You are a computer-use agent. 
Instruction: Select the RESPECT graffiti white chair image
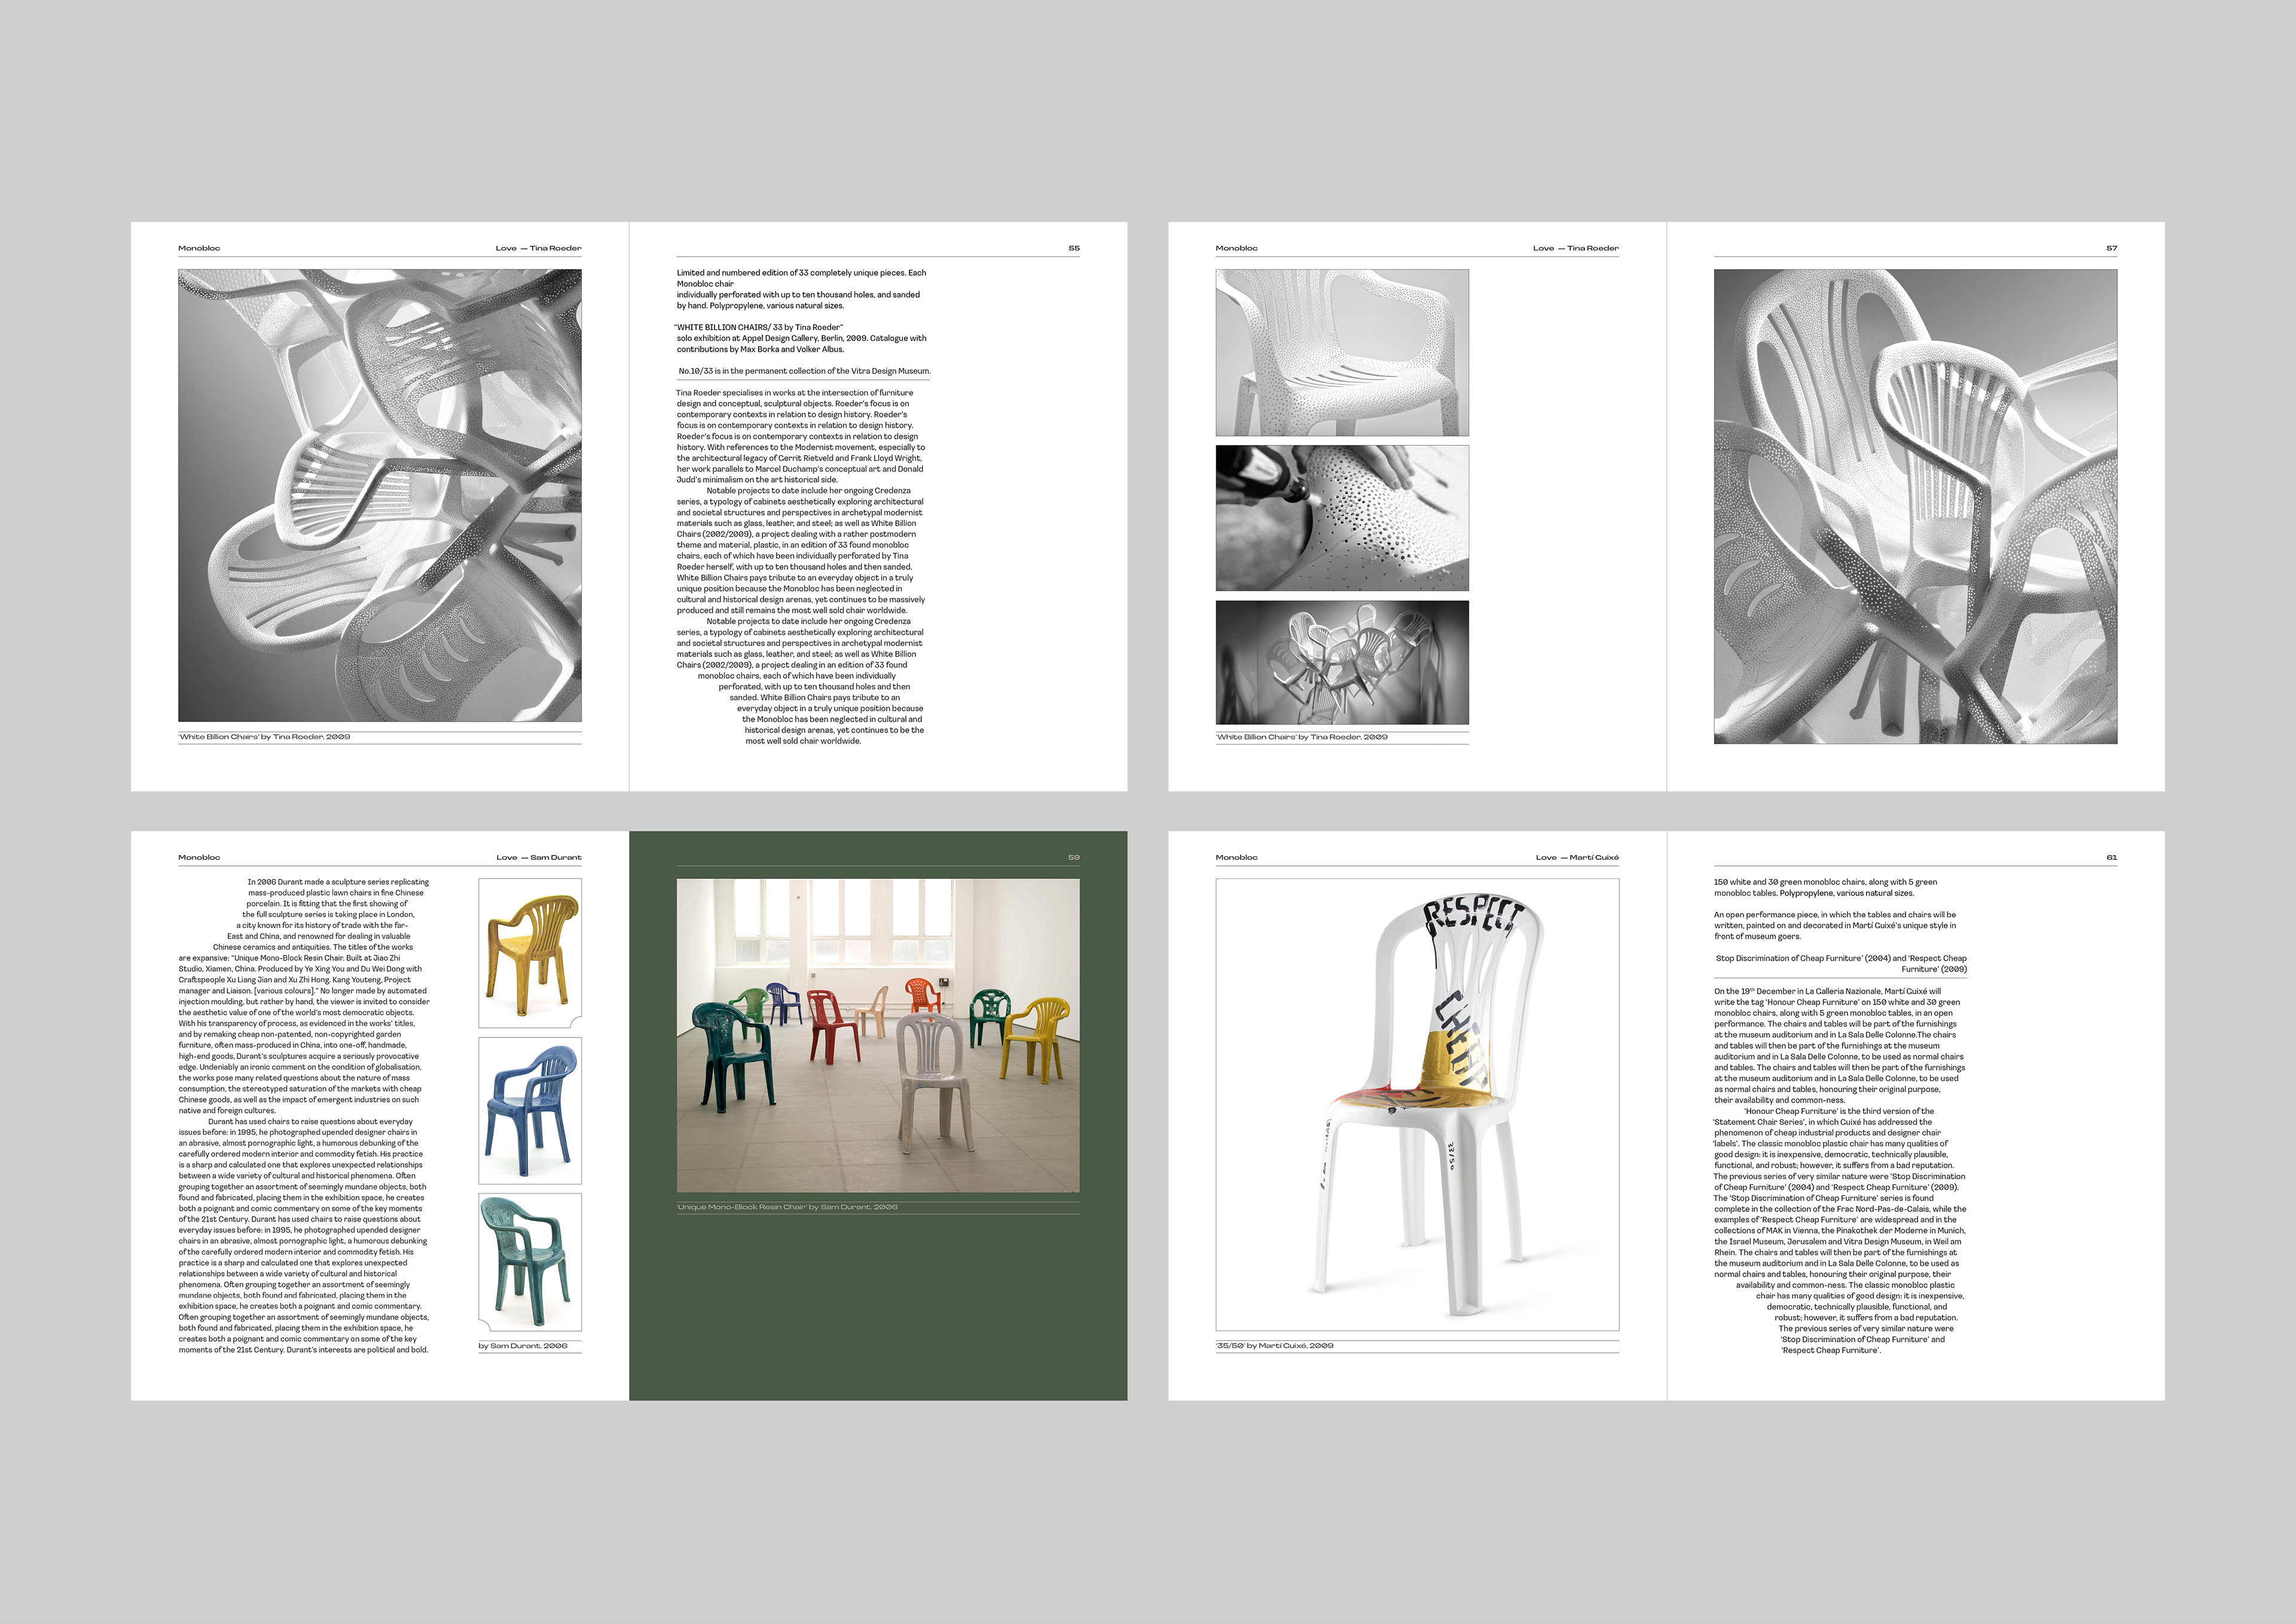[x=1417, y=1105]
